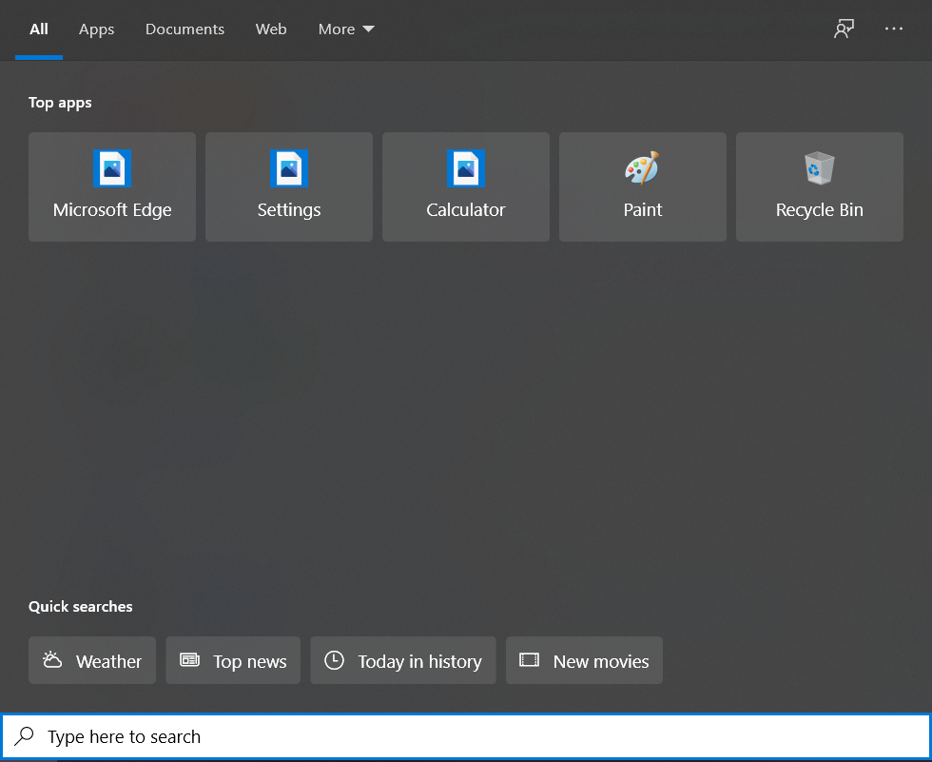Click the feedback person icon

(845, 29)
